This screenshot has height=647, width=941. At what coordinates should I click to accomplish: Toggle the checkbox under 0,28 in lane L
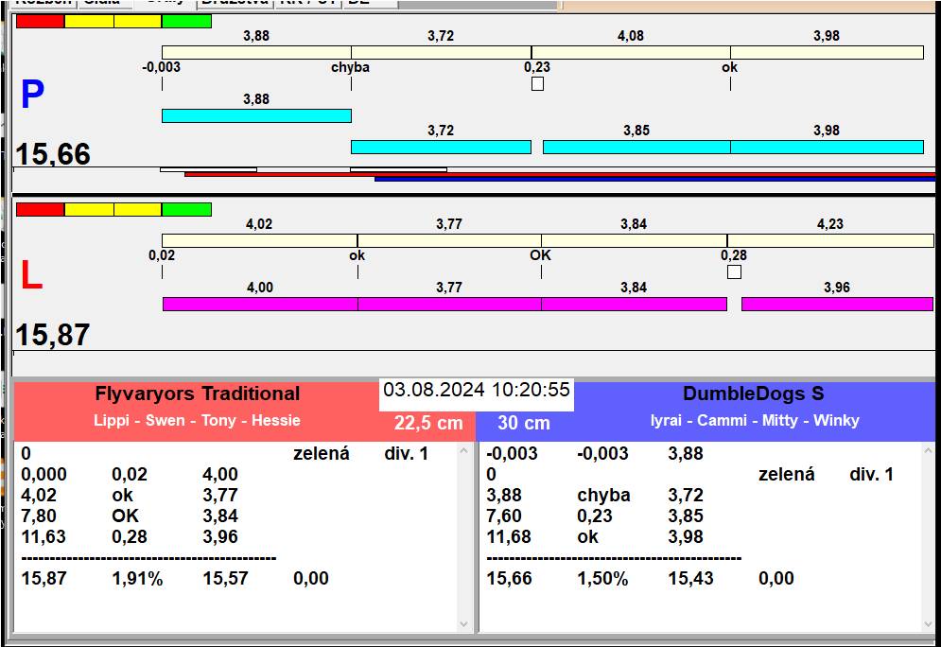click(734, 272)
